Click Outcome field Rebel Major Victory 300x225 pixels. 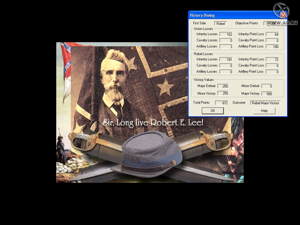(x=265, y=103)
